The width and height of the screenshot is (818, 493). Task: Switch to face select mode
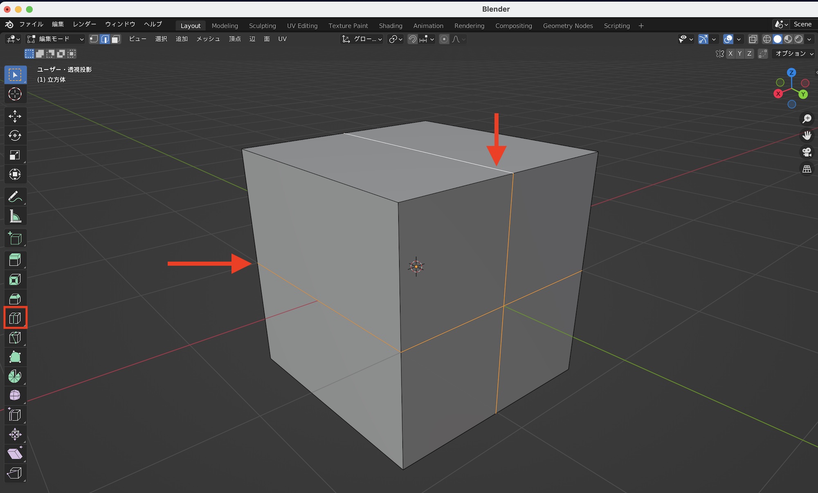pyautogui.click(x=116, y=39)
